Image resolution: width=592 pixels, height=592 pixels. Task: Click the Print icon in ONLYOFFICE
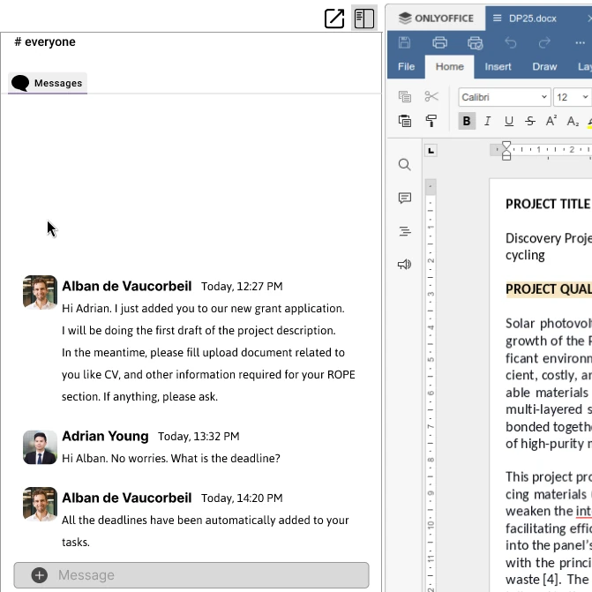point(439,42)
